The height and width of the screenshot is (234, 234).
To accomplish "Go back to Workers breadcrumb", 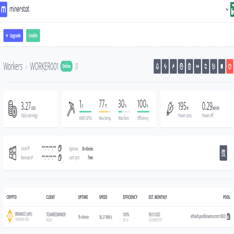I will tap(13, 67).
